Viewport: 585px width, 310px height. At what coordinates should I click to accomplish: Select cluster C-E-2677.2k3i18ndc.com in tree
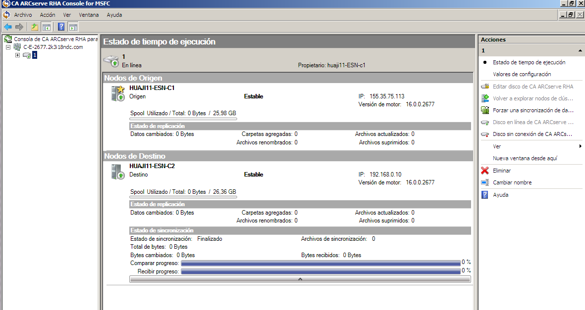[53, 47]
